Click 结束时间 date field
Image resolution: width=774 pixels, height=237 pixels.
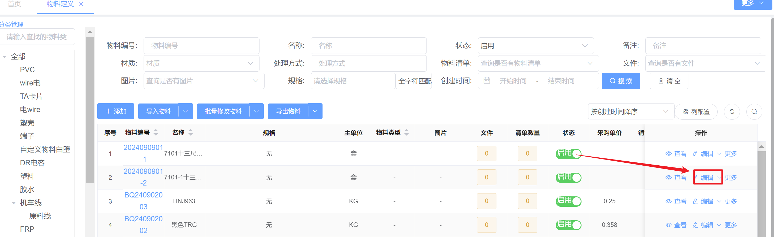(x=561, y=81)
